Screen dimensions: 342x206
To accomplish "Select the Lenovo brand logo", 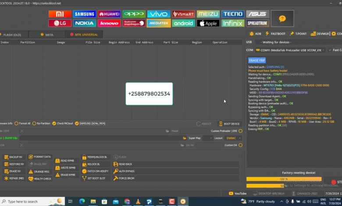I will 109,23.
